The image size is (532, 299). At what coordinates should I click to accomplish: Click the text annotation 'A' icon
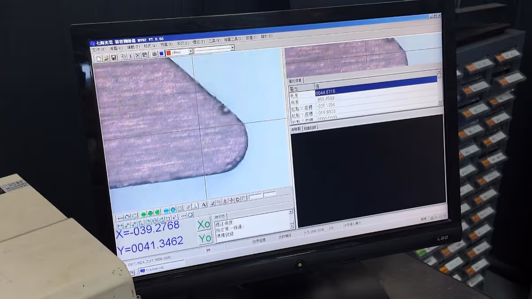pos(203,205)
